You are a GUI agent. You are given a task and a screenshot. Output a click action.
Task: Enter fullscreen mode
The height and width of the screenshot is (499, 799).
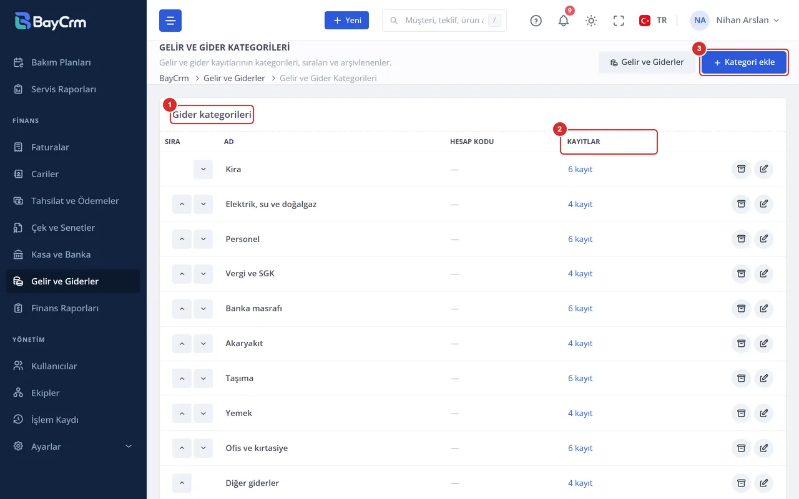pyautogui.click(x=619, y=21)
